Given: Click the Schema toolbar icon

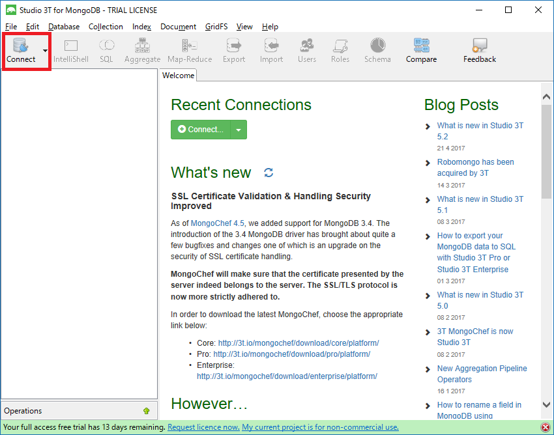Looking at the screenshot, I should [377, 51].
